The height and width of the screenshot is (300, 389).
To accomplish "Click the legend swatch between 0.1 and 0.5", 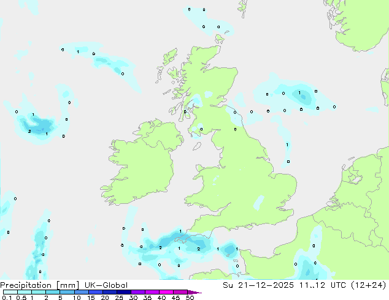I will pyautogui.click(x=10, y=292).
